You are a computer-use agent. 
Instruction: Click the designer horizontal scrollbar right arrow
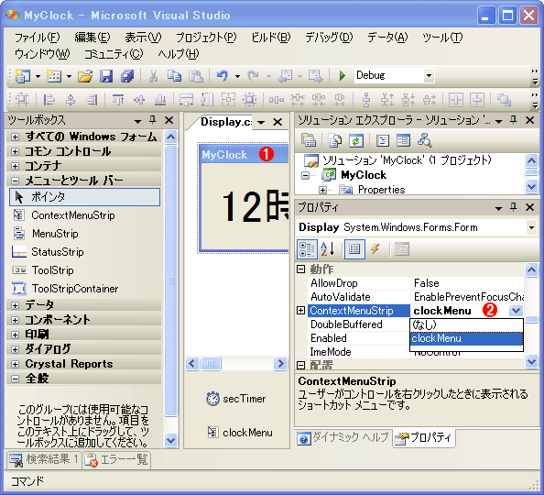coord(280,364)
